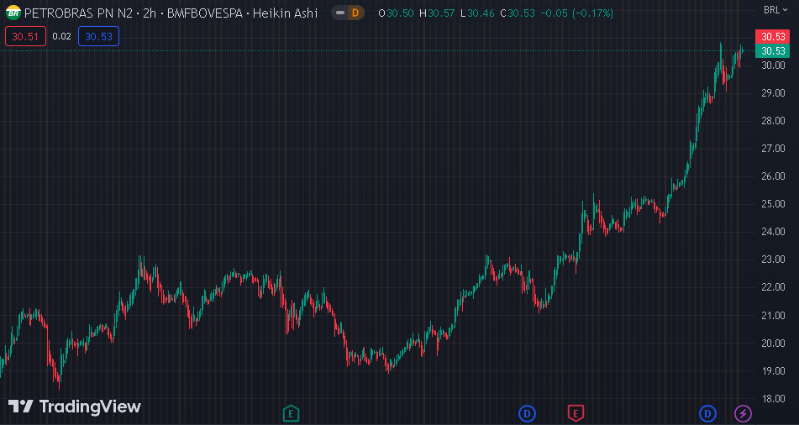Image resolution: width=799 pixels, height=425 pixels.
Task: Click the purple lightning bolt event icon
Action: click(x=743, y=413)
